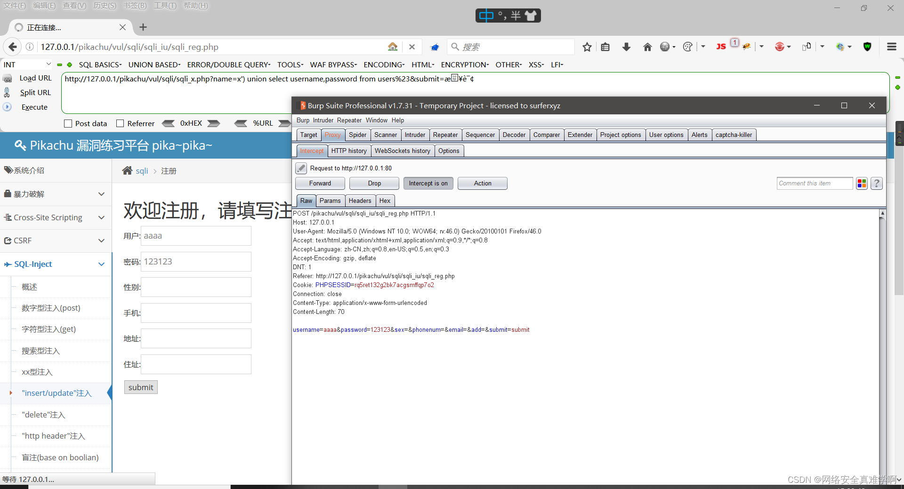Open ENCODING dropdown menu
Viewport: 904px width, 489px height.
pos(384,64)
